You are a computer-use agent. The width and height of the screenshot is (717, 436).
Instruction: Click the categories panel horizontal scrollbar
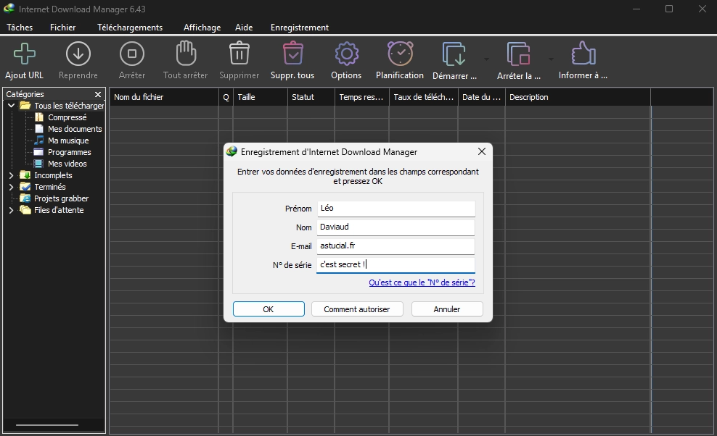[x=46, y=425]
